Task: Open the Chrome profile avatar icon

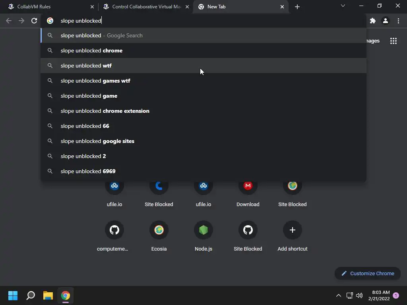Action: pos(386,21)
